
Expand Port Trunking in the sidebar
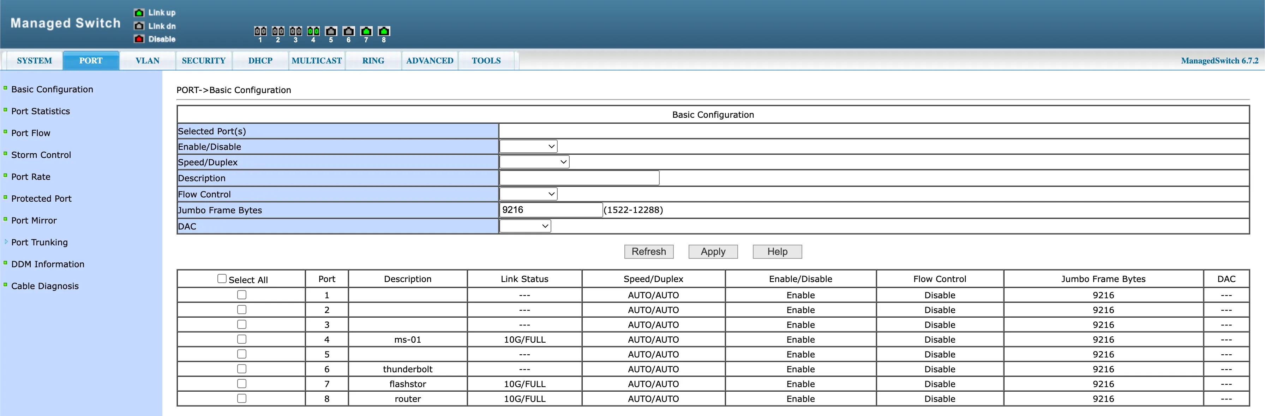(39, 242)
